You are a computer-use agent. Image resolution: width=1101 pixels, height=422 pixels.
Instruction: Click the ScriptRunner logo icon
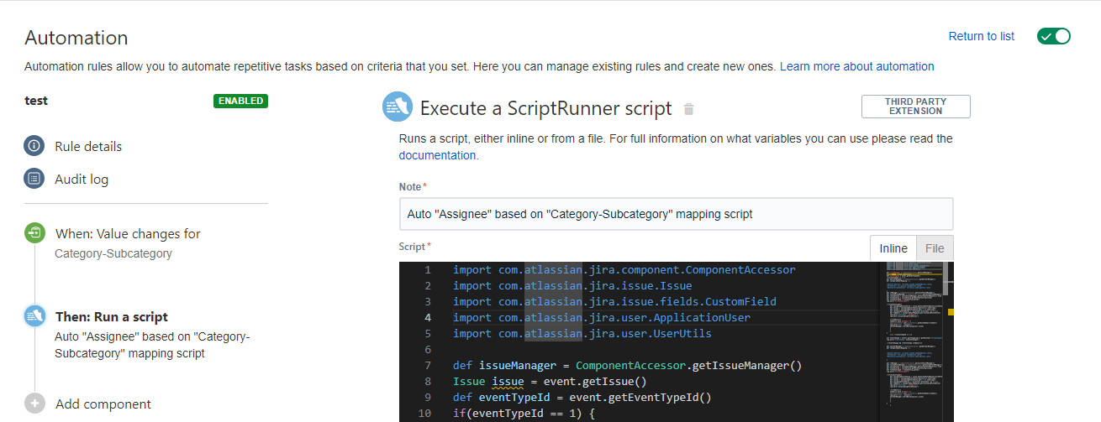(x=397, y=107)
